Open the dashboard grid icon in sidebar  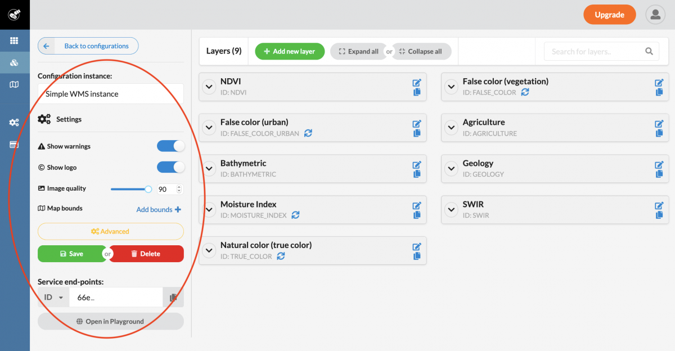[x=14, y=40]
